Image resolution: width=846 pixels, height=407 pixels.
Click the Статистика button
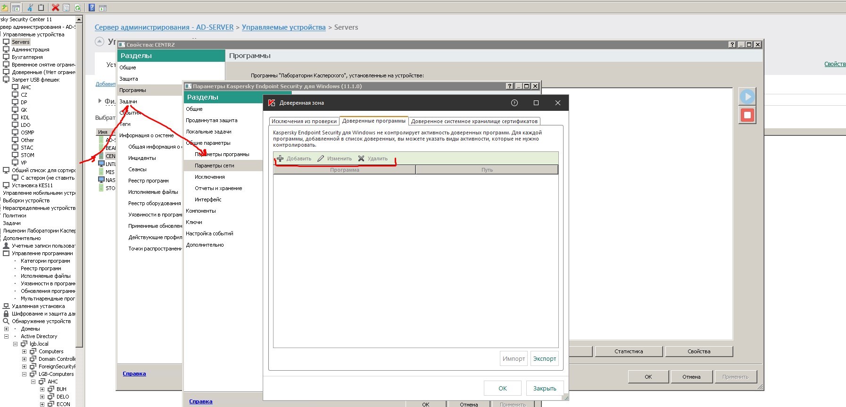(x=629, y=351)
